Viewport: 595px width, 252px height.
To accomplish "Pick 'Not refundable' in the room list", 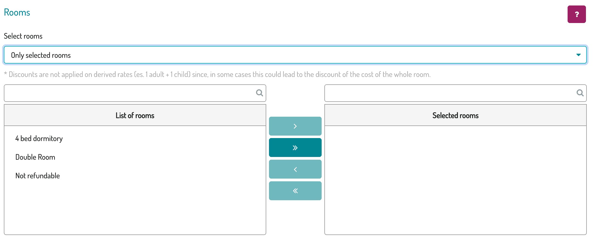I will pyautogui.click(x=38, y=176).
